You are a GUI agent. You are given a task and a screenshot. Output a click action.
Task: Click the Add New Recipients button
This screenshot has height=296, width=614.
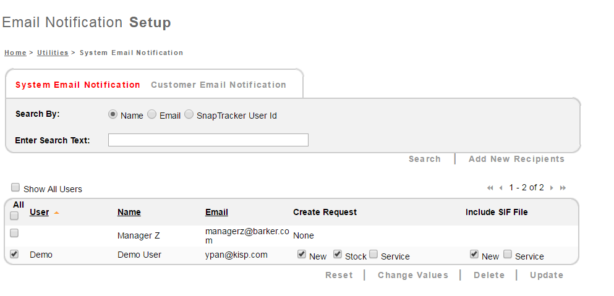[x=516, y=159]
